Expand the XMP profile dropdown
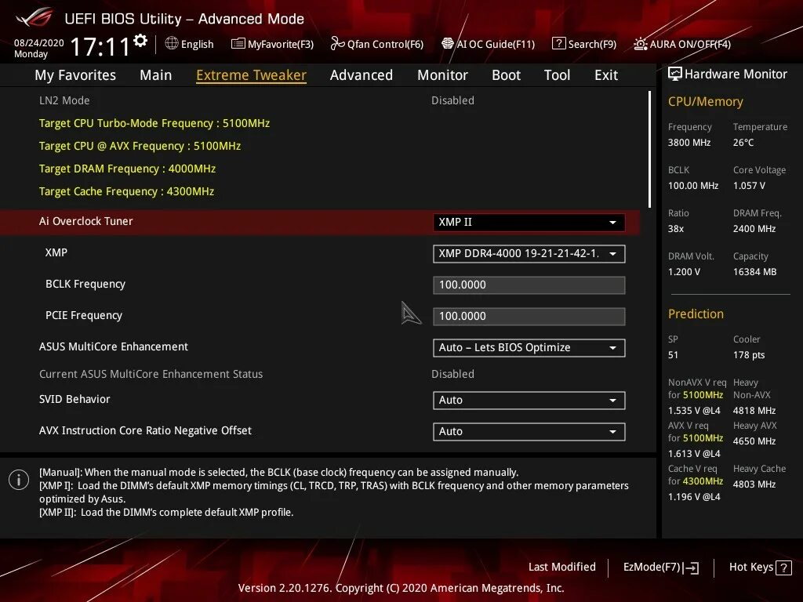The image size is (803, 602). (529, 253)
